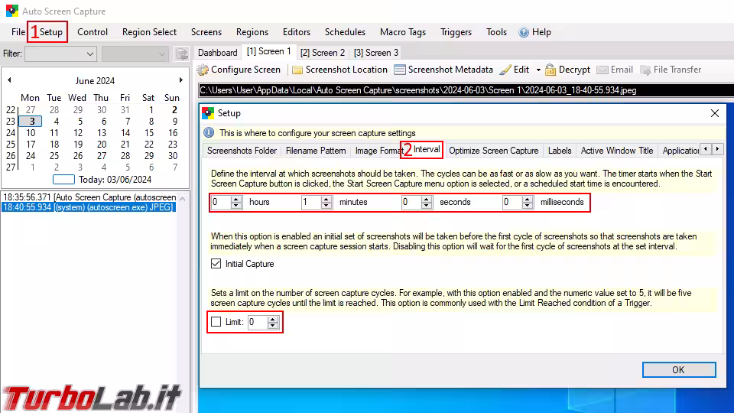Open the Screenshots Folder tab
This screenshot has width=734, height=413.
(242, 151)
